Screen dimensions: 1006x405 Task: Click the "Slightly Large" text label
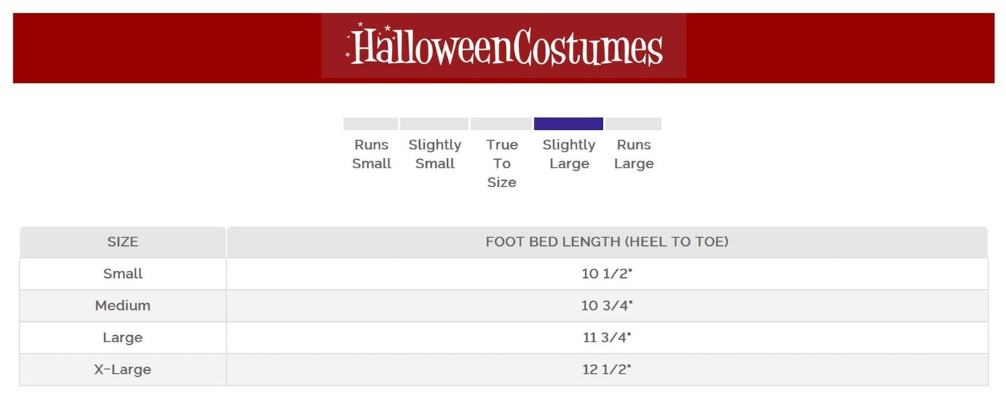point(569,154)
